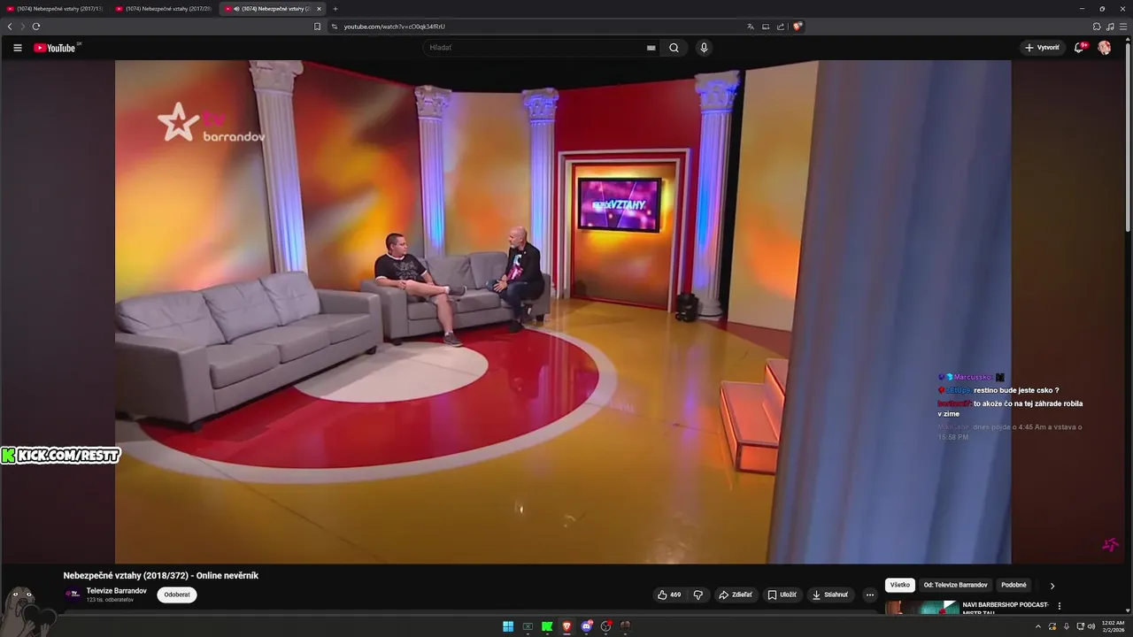Save video with Uložiť button
Viewport: 1133px width, 637px height.
point(782,595)
